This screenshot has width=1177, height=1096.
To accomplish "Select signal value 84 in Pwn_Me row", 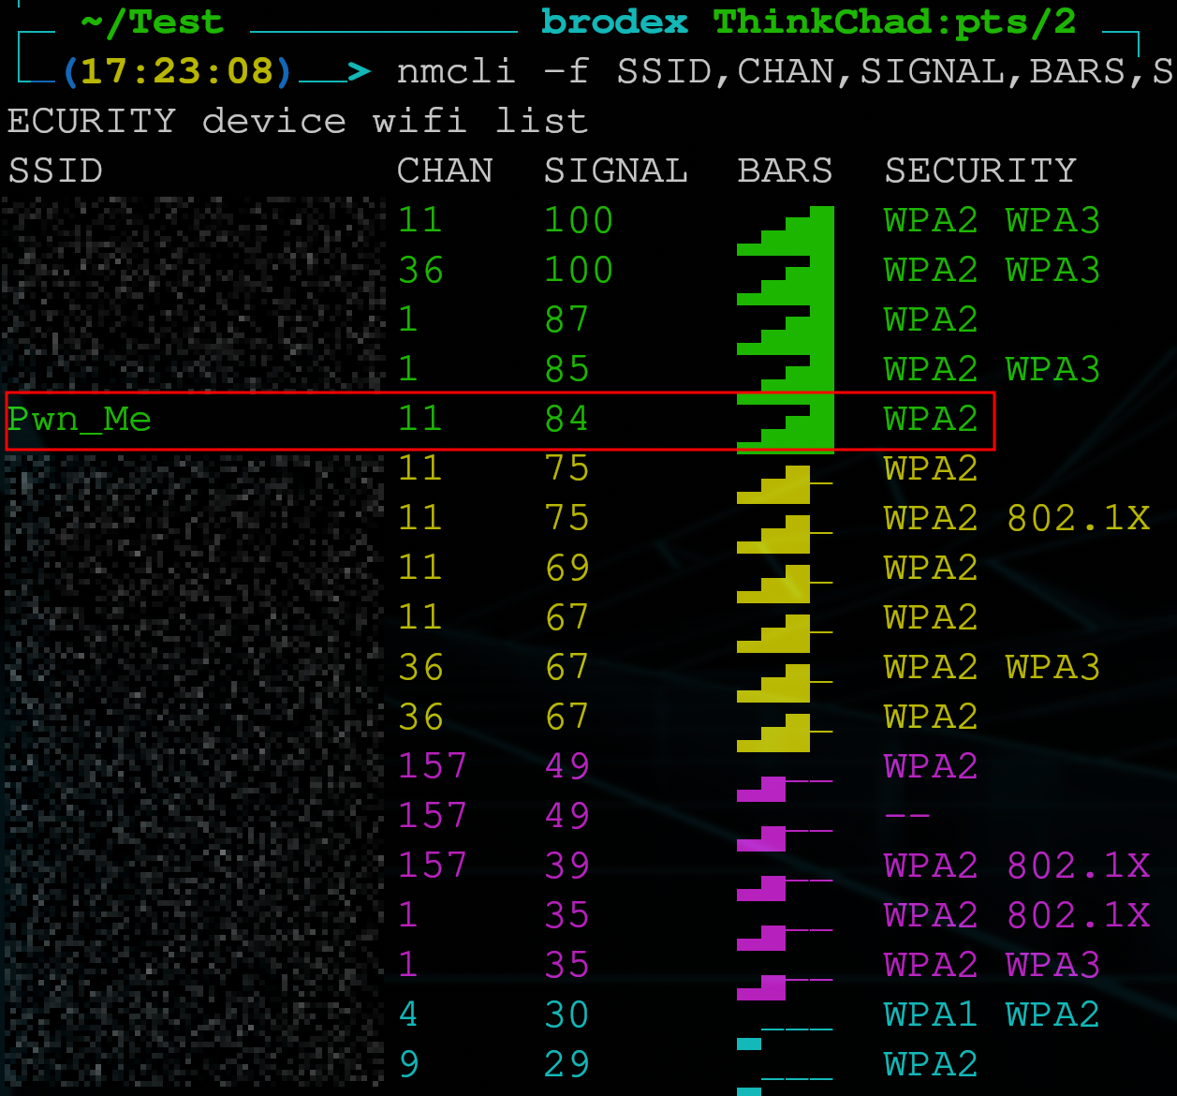I will pyautogui.click(x=567, y=419).
